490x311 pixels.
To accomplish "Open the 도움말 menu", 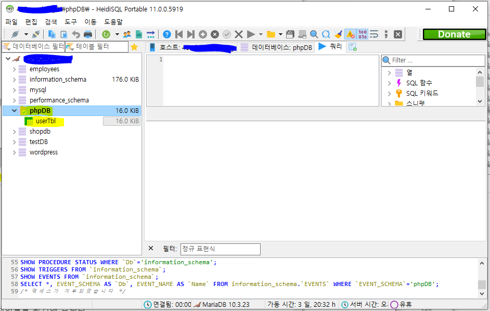I will pyautogui.click(x=113, y=22).
